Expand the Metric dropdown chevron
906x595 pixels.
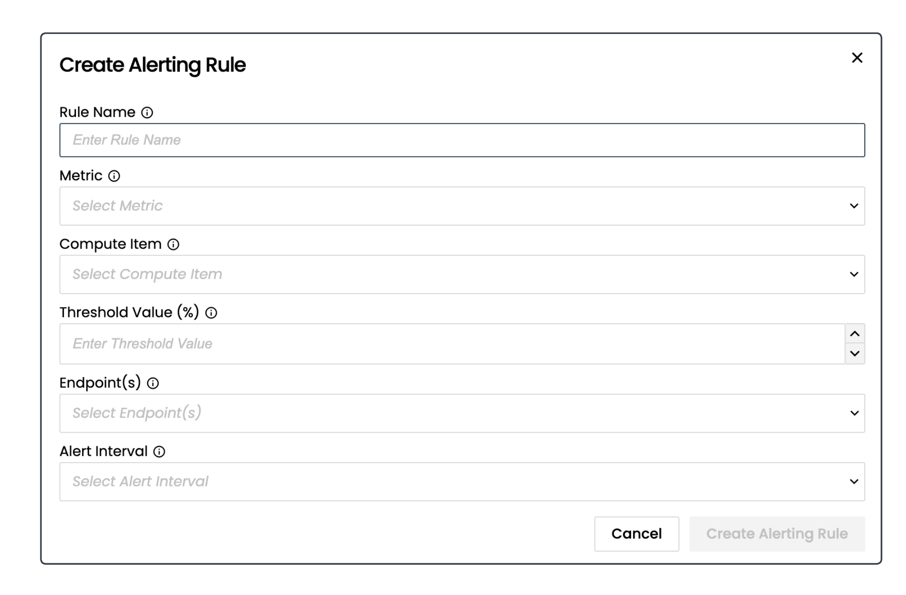[854, 206]
